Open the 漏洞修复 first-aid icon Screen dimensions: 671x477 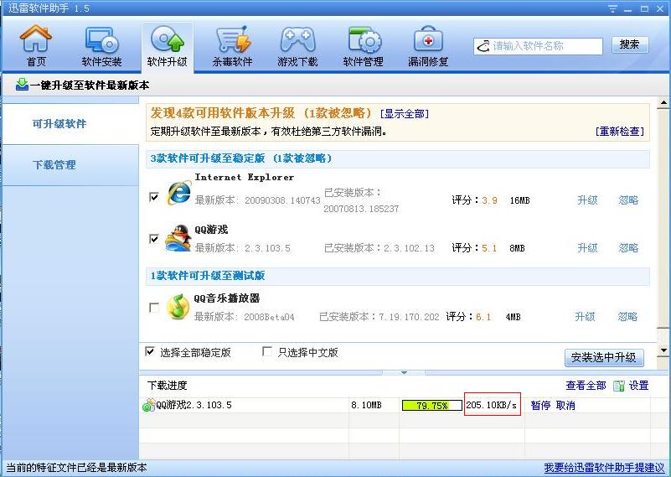tap(428, 40)
